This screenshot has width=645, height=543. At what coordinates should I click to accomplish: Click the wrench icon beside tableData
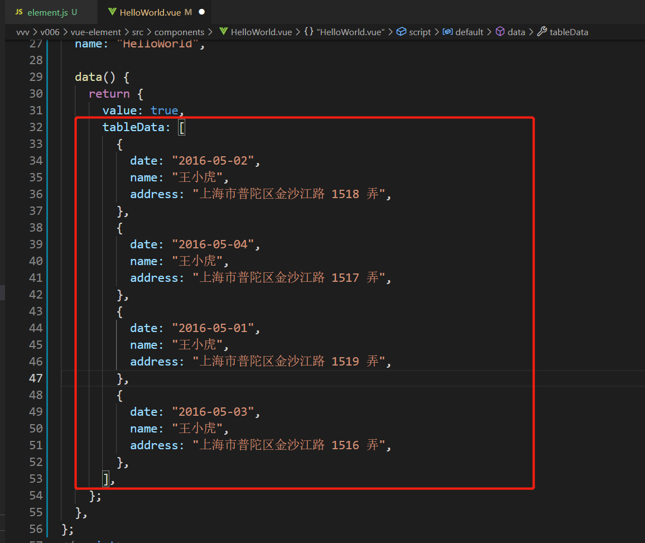tap(542, 31)
